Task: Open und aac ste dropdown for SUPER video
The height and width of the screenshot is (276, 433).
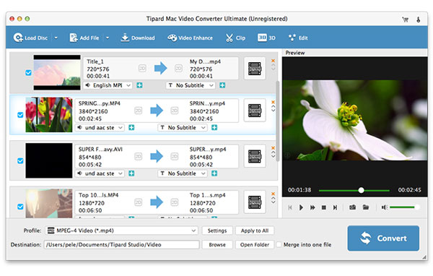Action: pyautogui.click(x=100, y=173)
